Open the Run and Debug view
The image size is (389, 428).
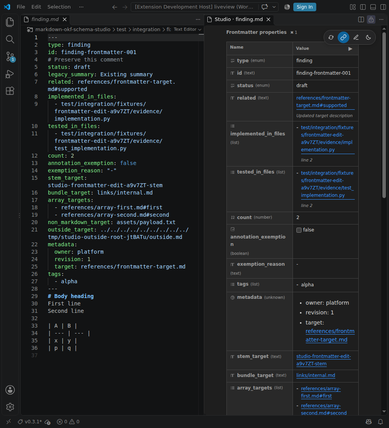(x=10, y=74)
